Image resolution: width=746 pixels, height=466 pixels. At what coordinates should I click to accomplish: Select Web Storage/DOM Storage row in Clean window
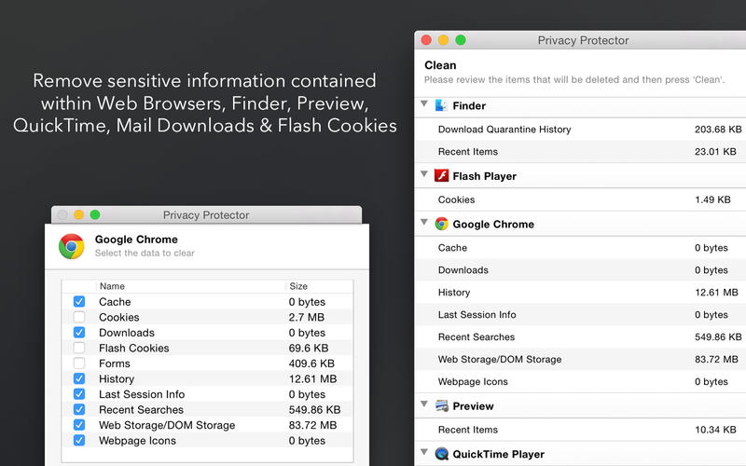[x=581, y=360]
